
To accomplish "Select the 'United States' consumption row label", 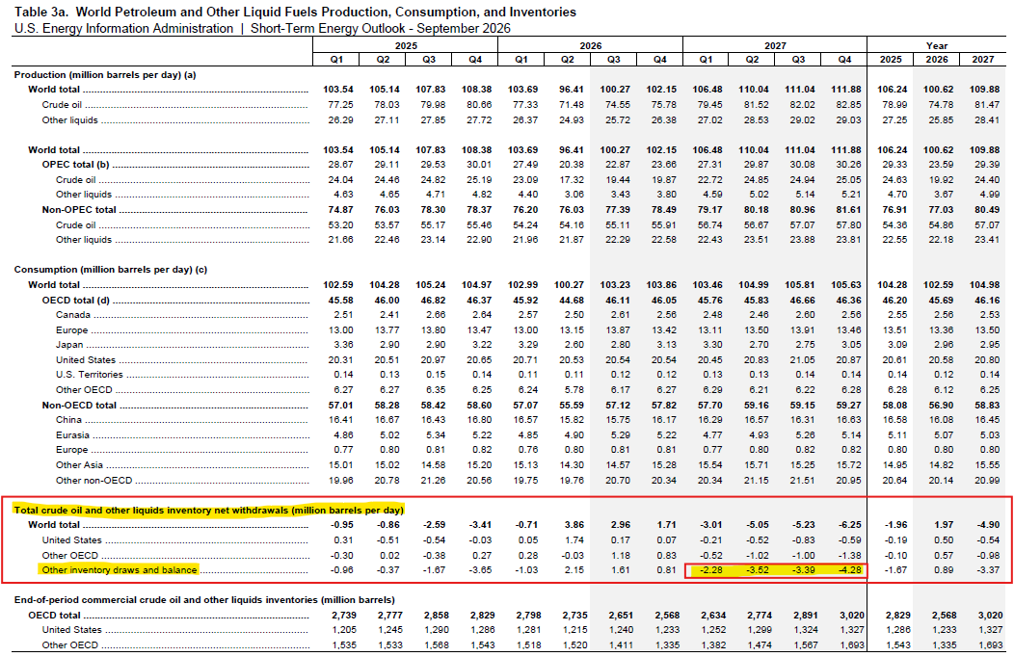I will [x=86, y=360].
